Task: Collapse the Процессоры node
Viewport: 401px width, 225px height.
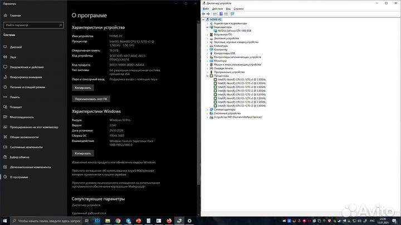Action: pyautogui.click(x=207, y=76)
